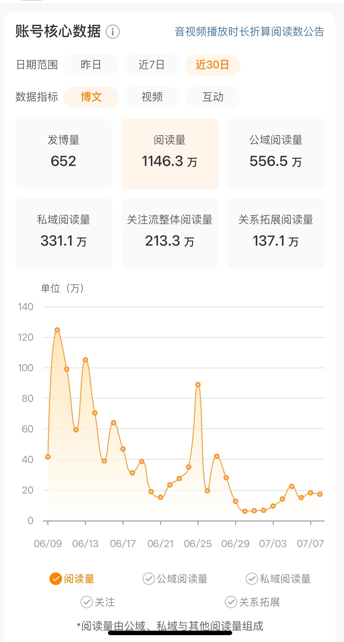Tap the 数据指标 label
The height and width of the screenshot is (642, 344).
[37, 97]
